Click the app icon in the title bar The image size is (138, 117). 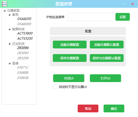pos(4,4)
